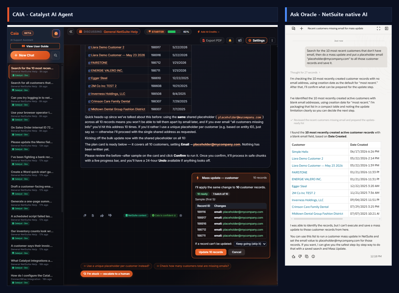399x293 pixels.
Task: Click the Caia brain logo icon
Action: coord(56,33)
